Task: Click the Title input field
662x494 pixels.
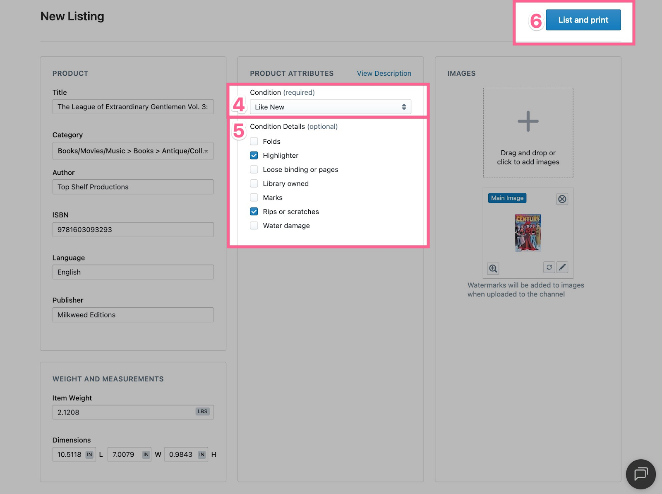Action: (x=133, y=107)
